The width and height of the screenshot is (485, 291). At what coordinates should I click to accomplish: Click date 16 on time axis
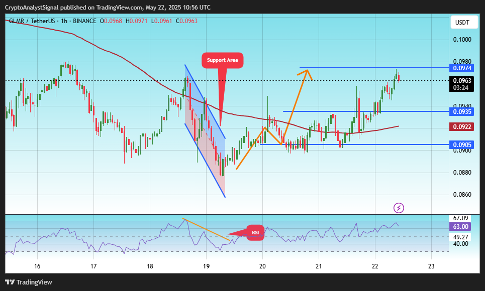[37, 266]
